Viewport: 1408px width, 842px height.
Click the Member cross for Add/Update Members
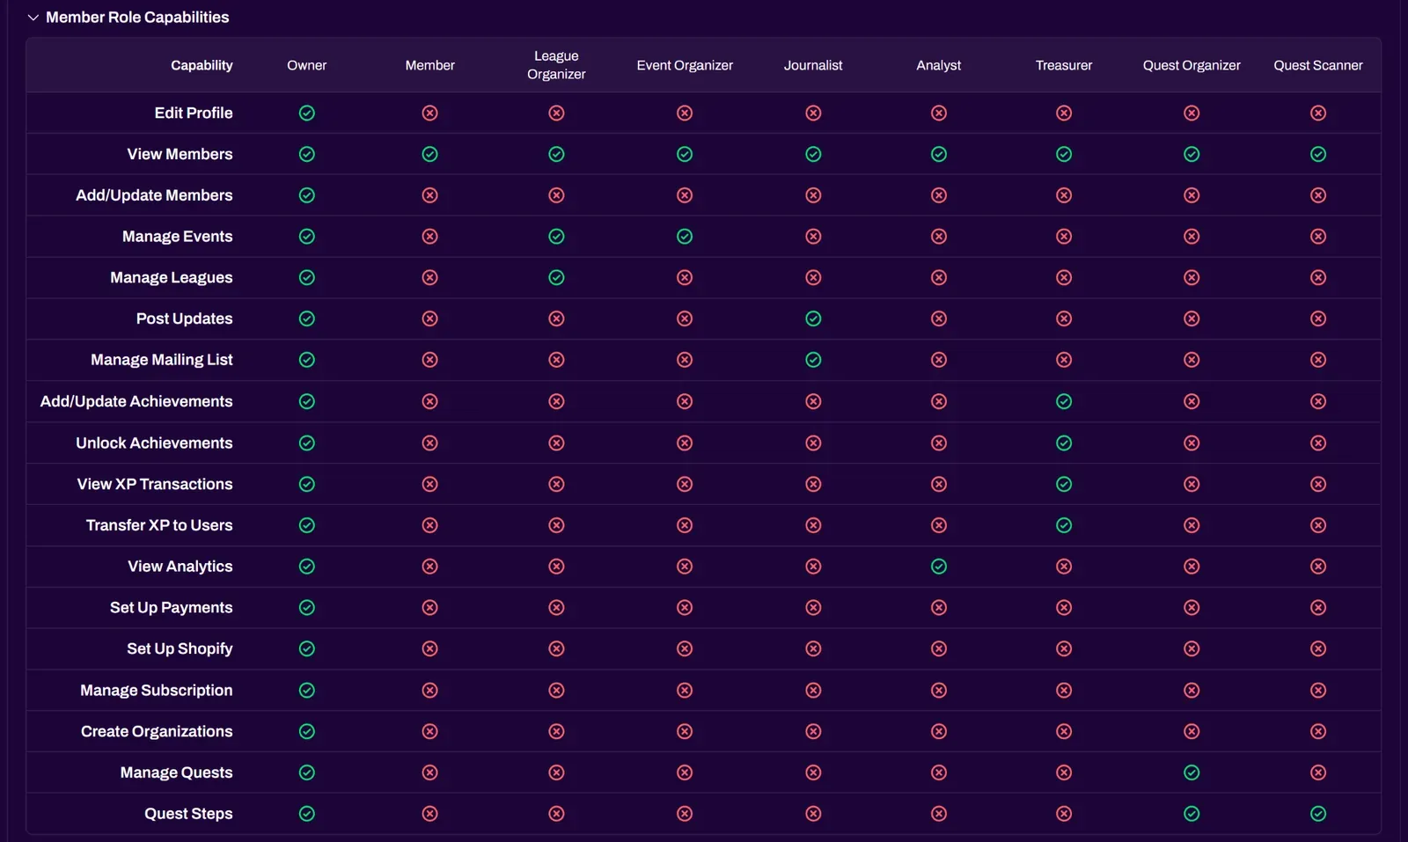pos(429,195)
